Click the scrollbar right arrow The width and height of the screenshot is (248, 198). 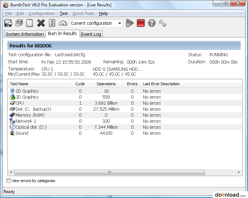239,172
